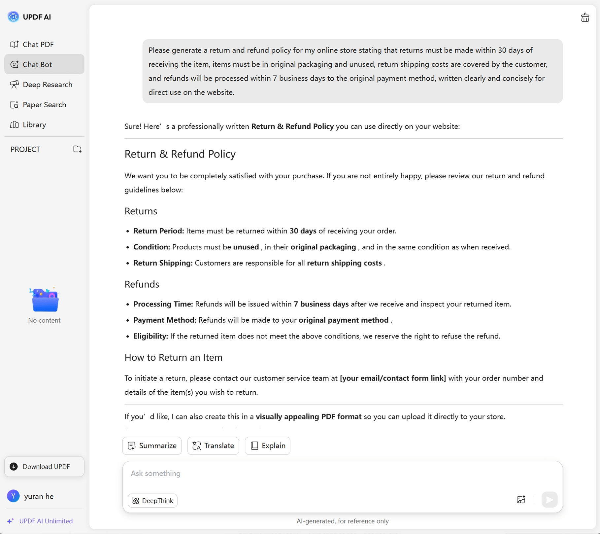Image resolution: width=600 pixels, height=534 pixels.
Task: Click the UPDF AI Unlimited sparkle icon
Action: (x=11, y=521)
